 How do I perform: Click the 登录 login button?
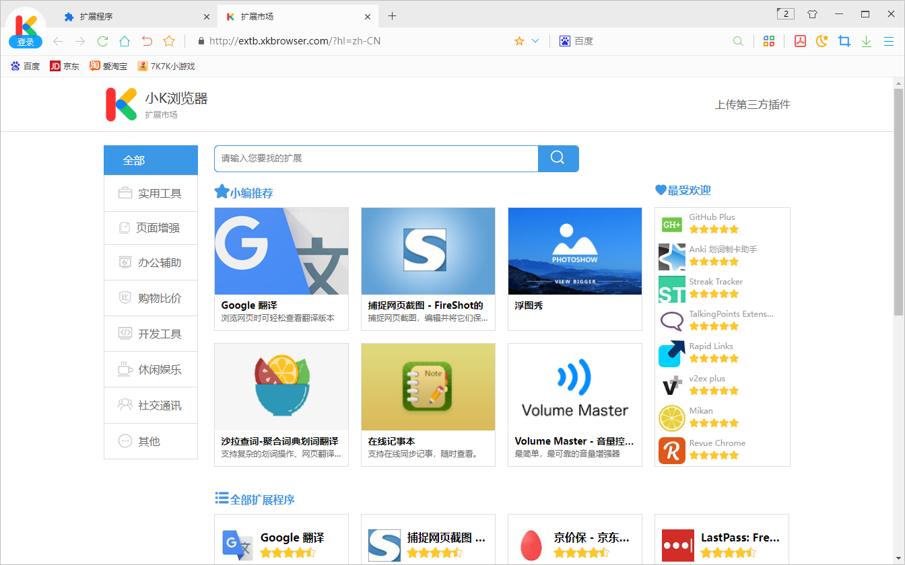pos(26,42)
